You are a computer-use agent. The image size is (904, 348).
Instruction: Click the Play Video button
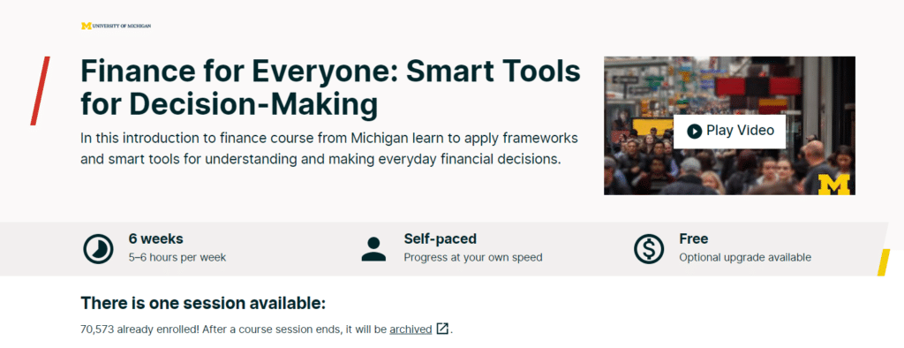pos(729,131)
